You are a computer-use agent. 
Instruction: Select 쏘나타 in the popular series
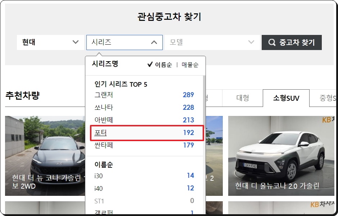click(144, 107)
